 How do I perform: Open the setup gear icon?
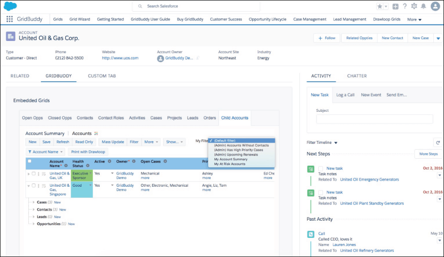[x=414, y=6]
